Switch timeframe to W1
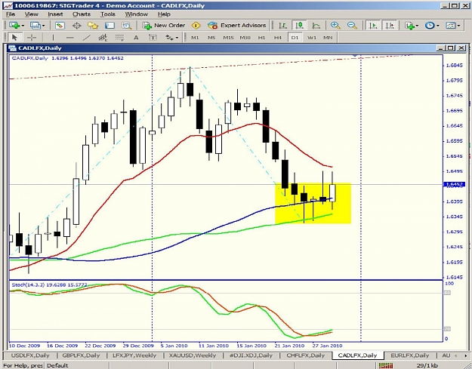The height and width of the screenshot is (369, 472). coord(312,38)
